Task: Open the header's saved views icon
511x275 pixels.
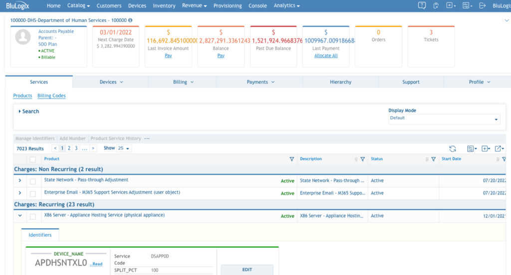Action: click(467, 5)
